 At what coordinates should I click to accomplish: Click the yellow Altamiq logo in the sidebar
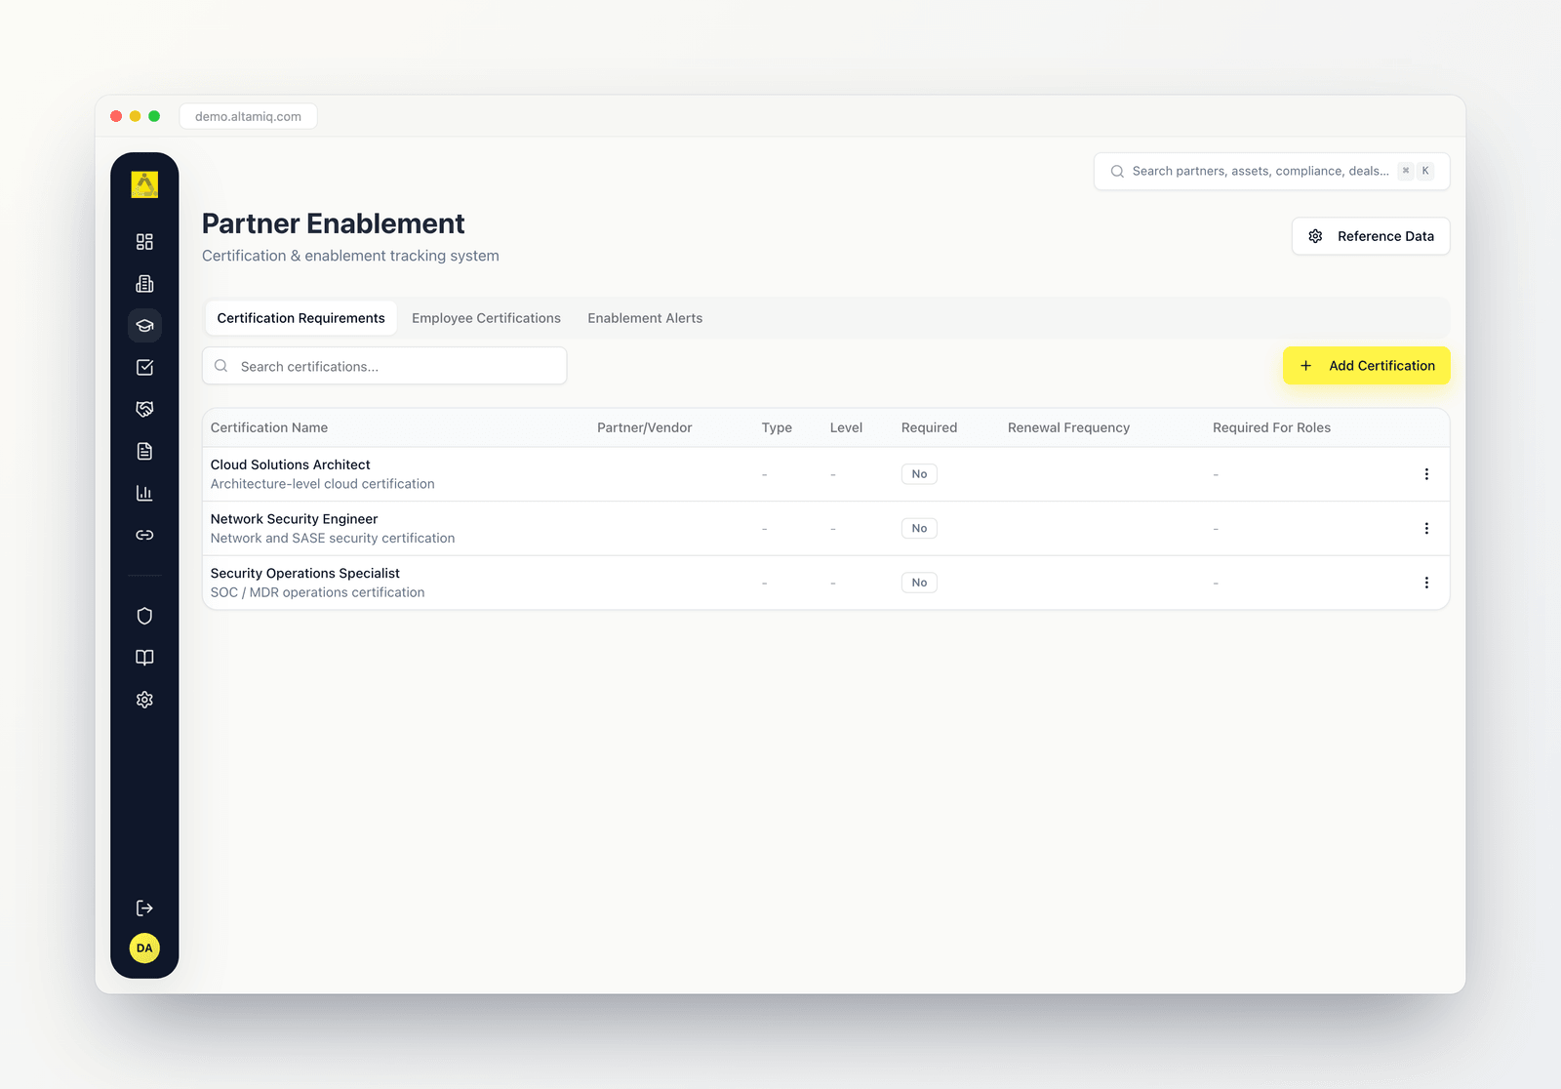pyautogui.click(x=144, y=184)
